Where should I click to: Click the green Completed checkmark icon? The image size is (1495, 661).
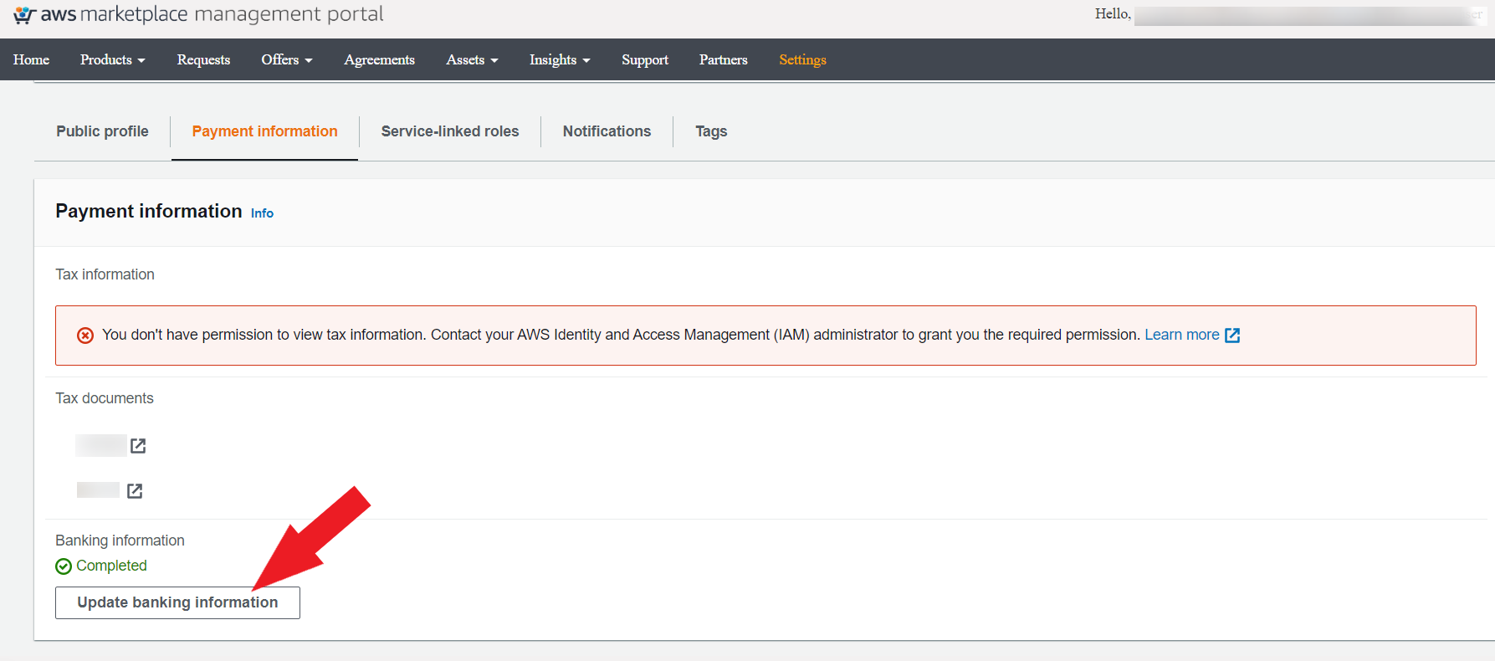click(x=64, y=566)
